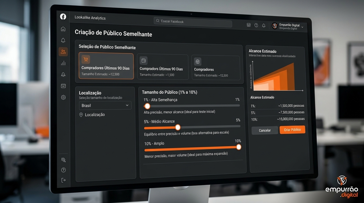Click the 10% Amplo slider handle
The width and height of the screenshot is (364, 203).
point(239,147)
